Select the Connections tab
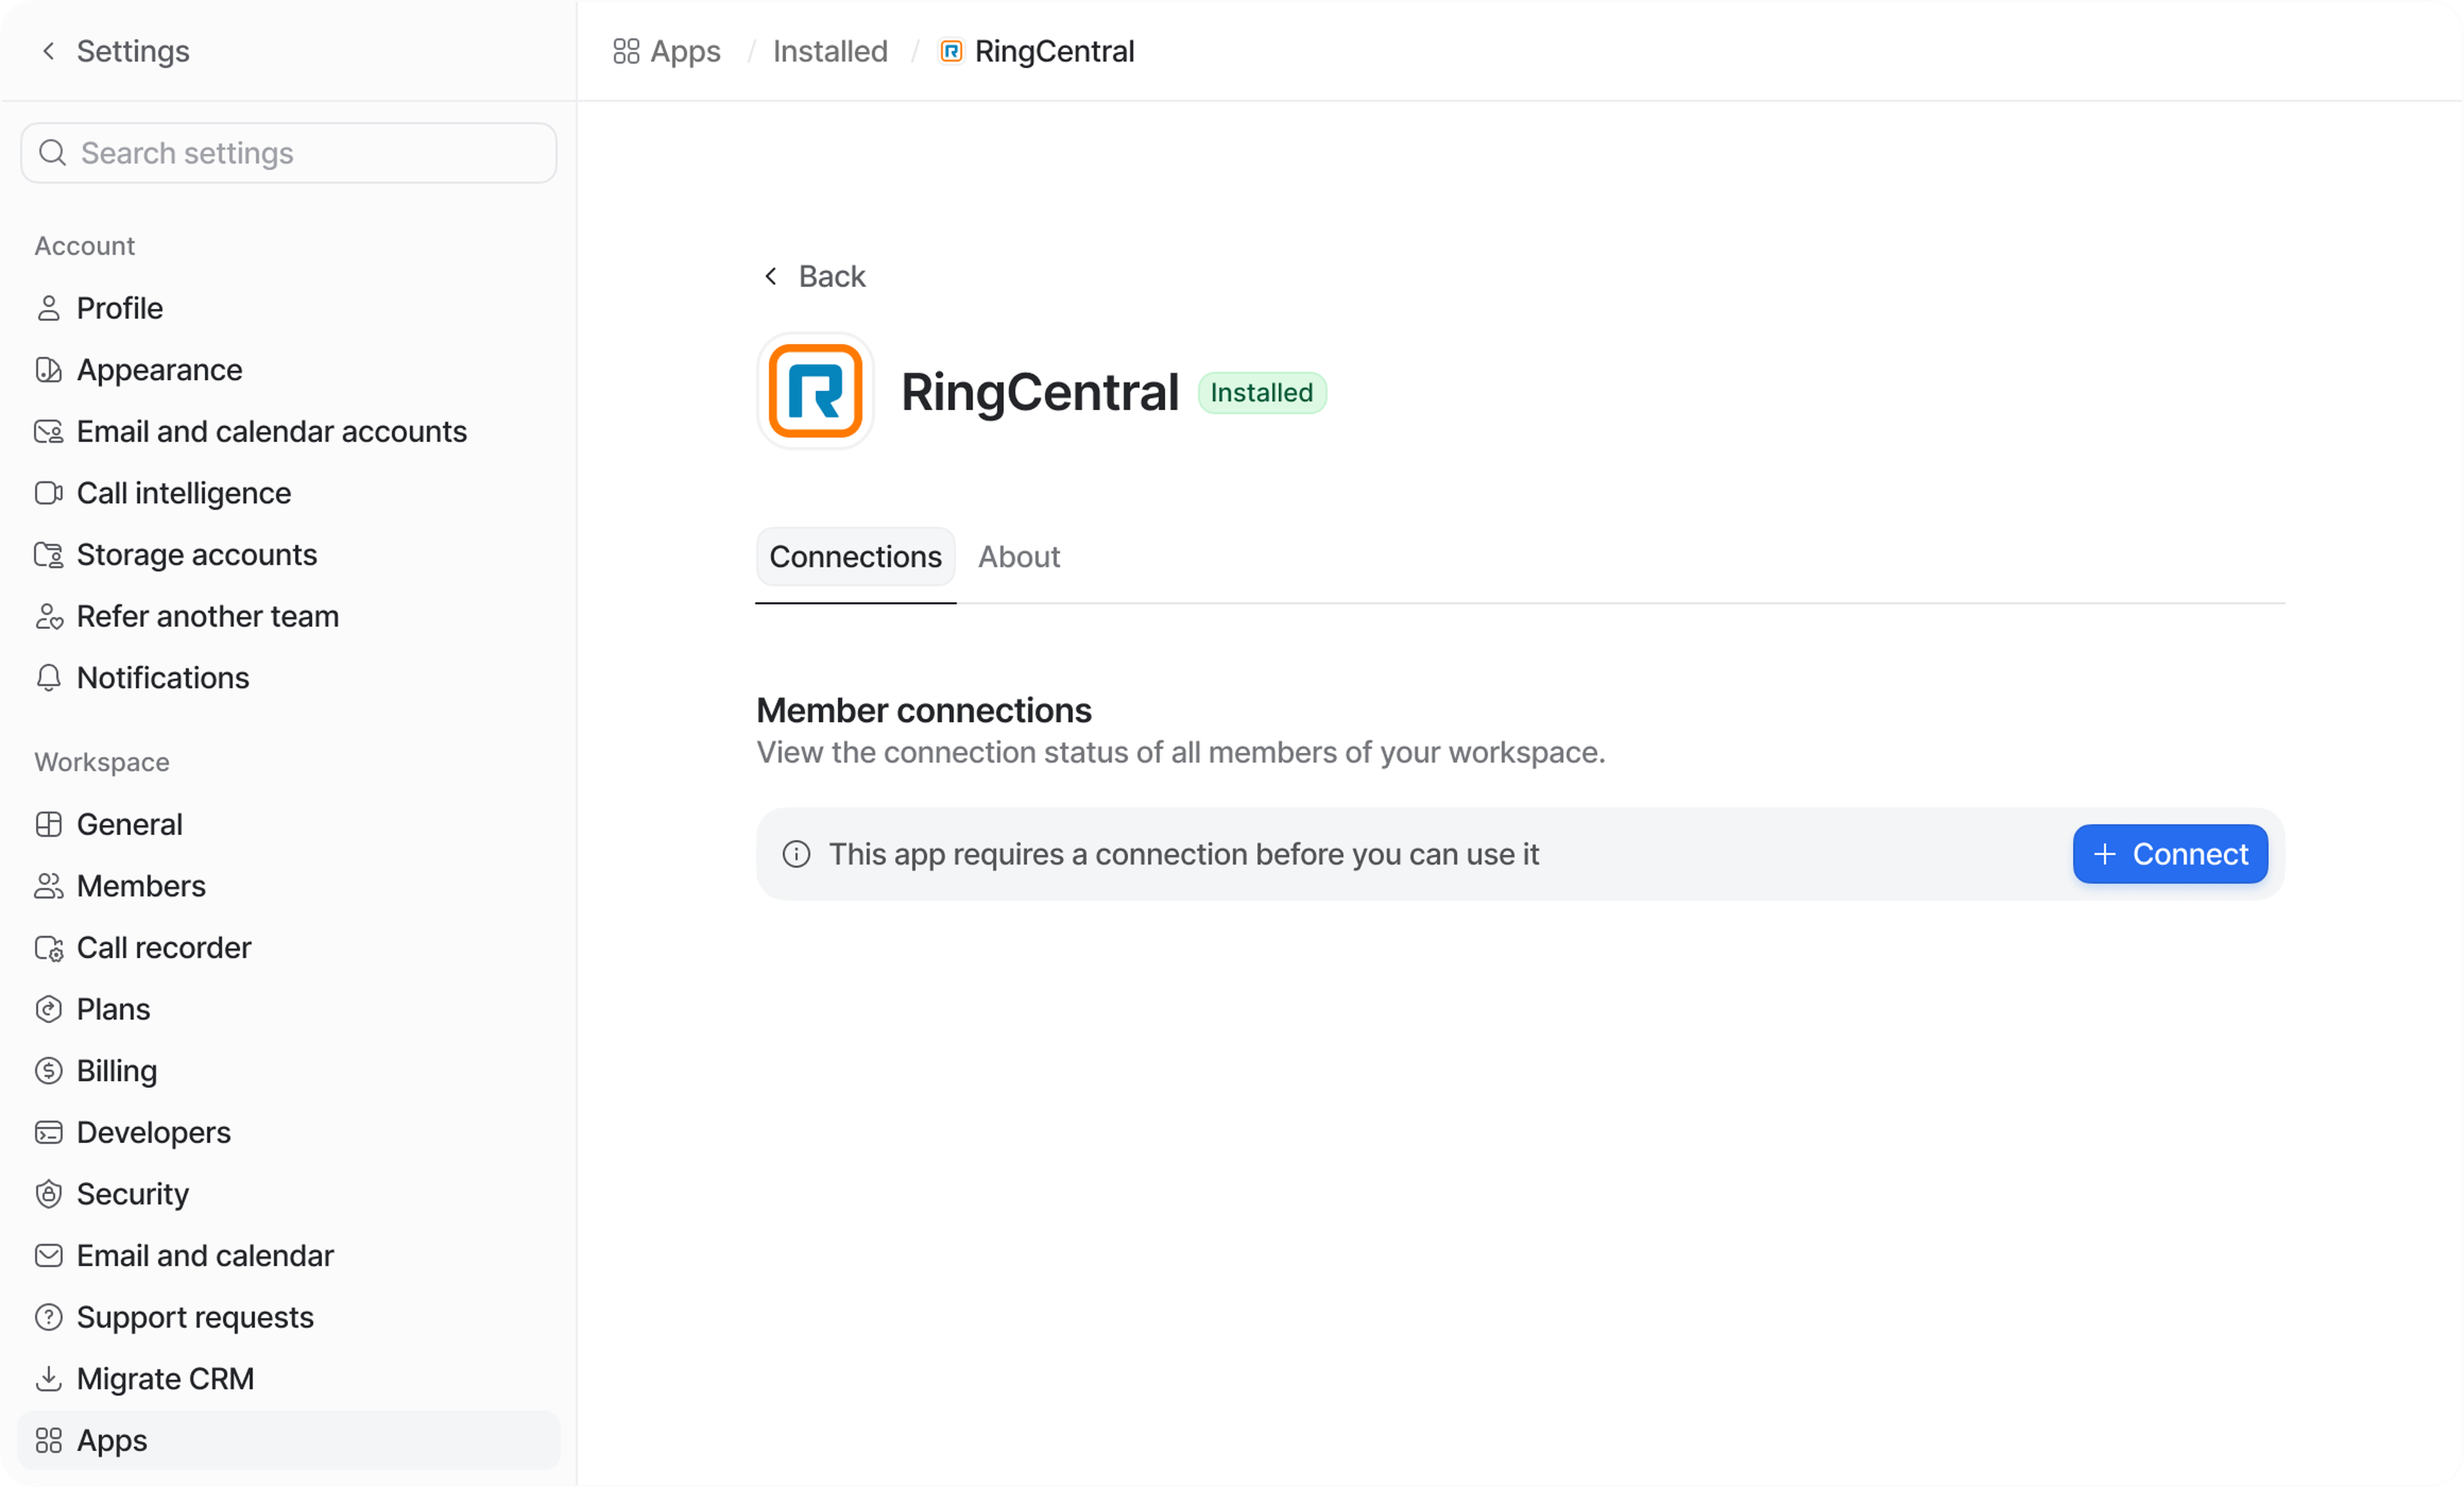Viewport: 2464px width, 1487px height. click(x=855, y=557)
